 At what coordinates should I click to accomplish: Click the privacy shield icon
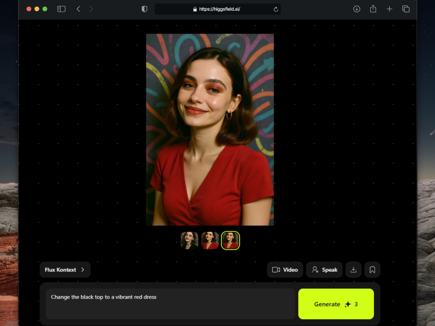145,9
